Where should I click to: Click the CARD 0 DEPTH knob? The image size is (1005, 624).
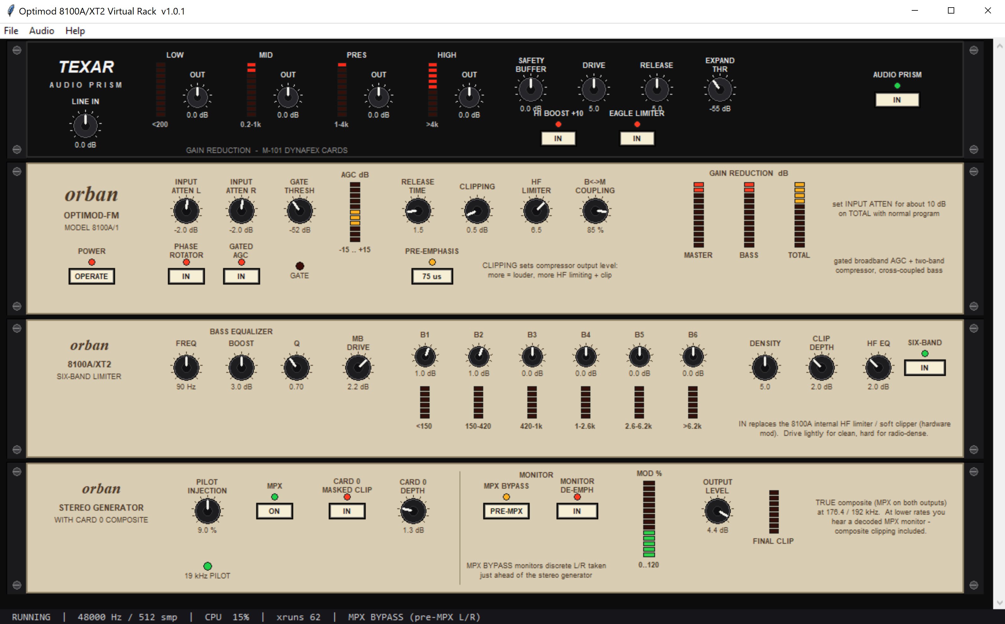tap(413, 511)
